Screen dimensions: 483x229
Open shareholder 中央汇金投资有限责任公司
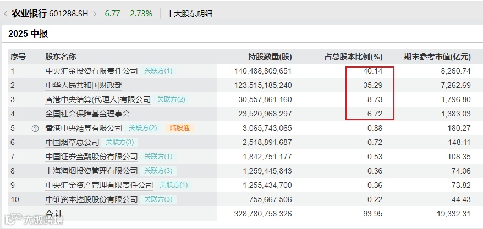[91, 71]
